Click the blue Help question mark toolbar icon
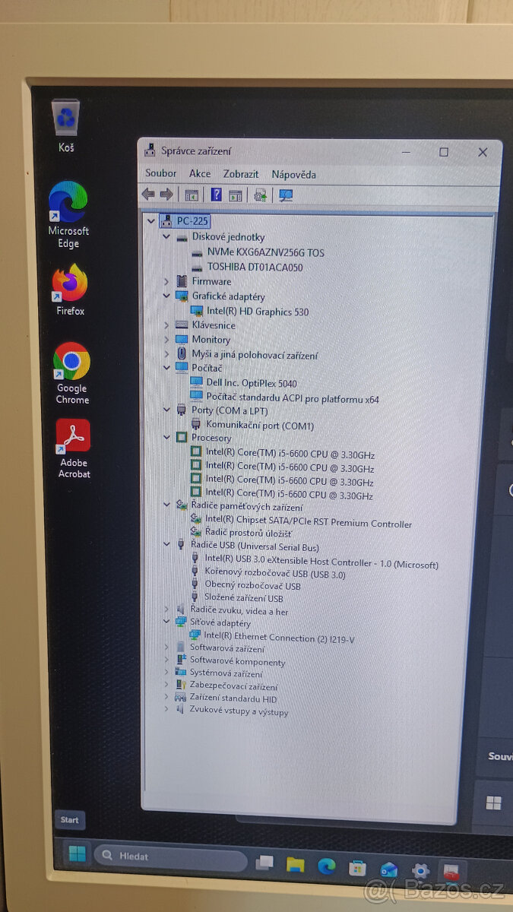 (x=216, y=195)
